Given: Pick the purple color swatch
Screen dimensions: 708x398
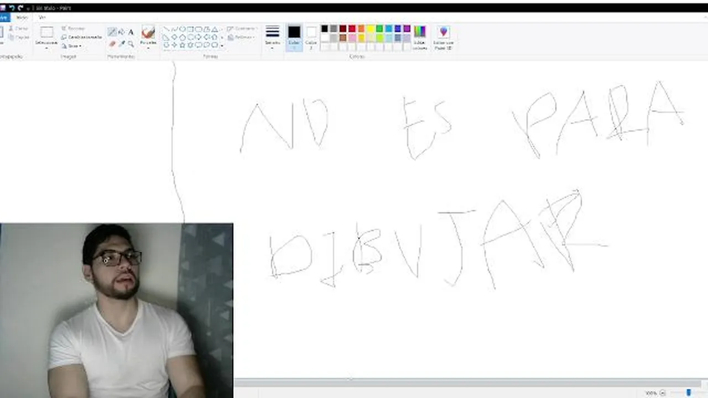Looking at the screenshot, I should click(x=407, y=29).
